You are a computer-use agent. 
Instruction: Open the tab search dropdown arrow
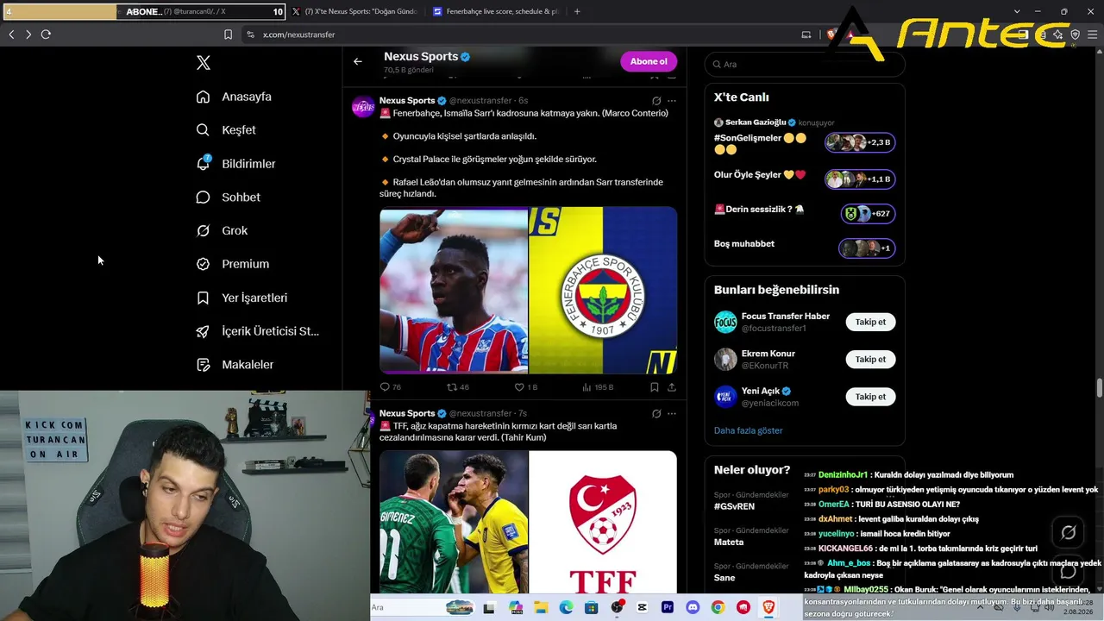click(x=1018, y=11)
